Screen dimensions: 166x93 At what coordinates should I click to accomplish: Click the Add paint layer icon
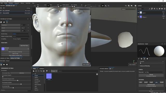click(155, 9)
